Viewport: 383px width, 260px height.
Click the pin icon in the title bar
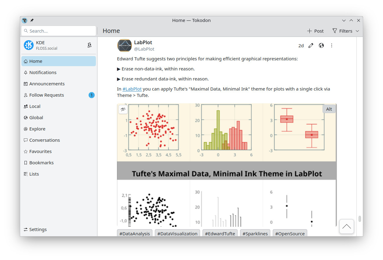pos(32,20)
